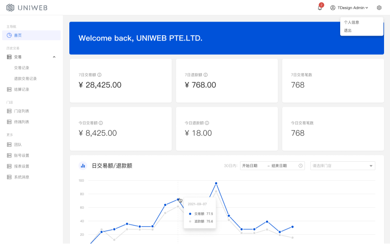Screen dimensions: 390x244
Task: Click info icon beside 今日退款额
Action: click(207, 123)
